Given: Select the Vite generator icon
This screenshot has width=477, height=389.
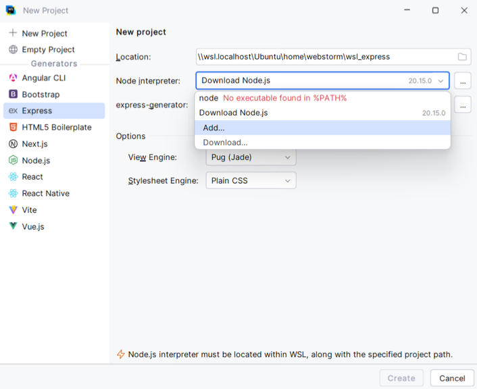Looking at the screenshot, I should (13, 210).
